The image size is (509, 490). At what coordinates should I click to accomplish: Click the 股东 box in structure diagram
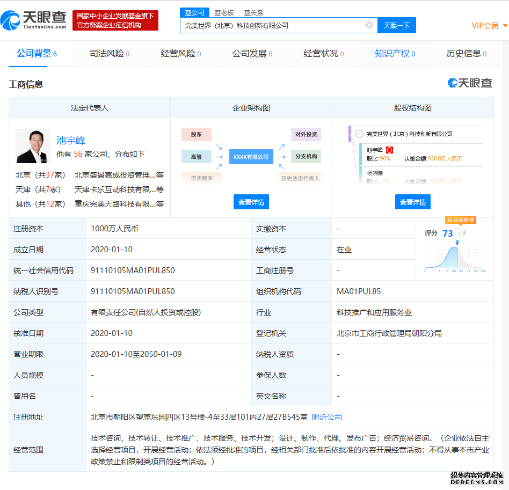(x=197, y=134)
